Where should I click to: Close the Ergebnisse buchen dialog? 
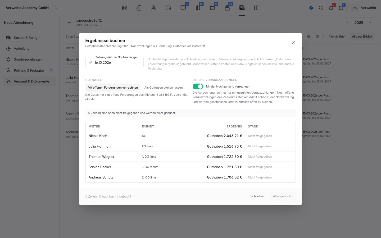(x=293, y=43)
